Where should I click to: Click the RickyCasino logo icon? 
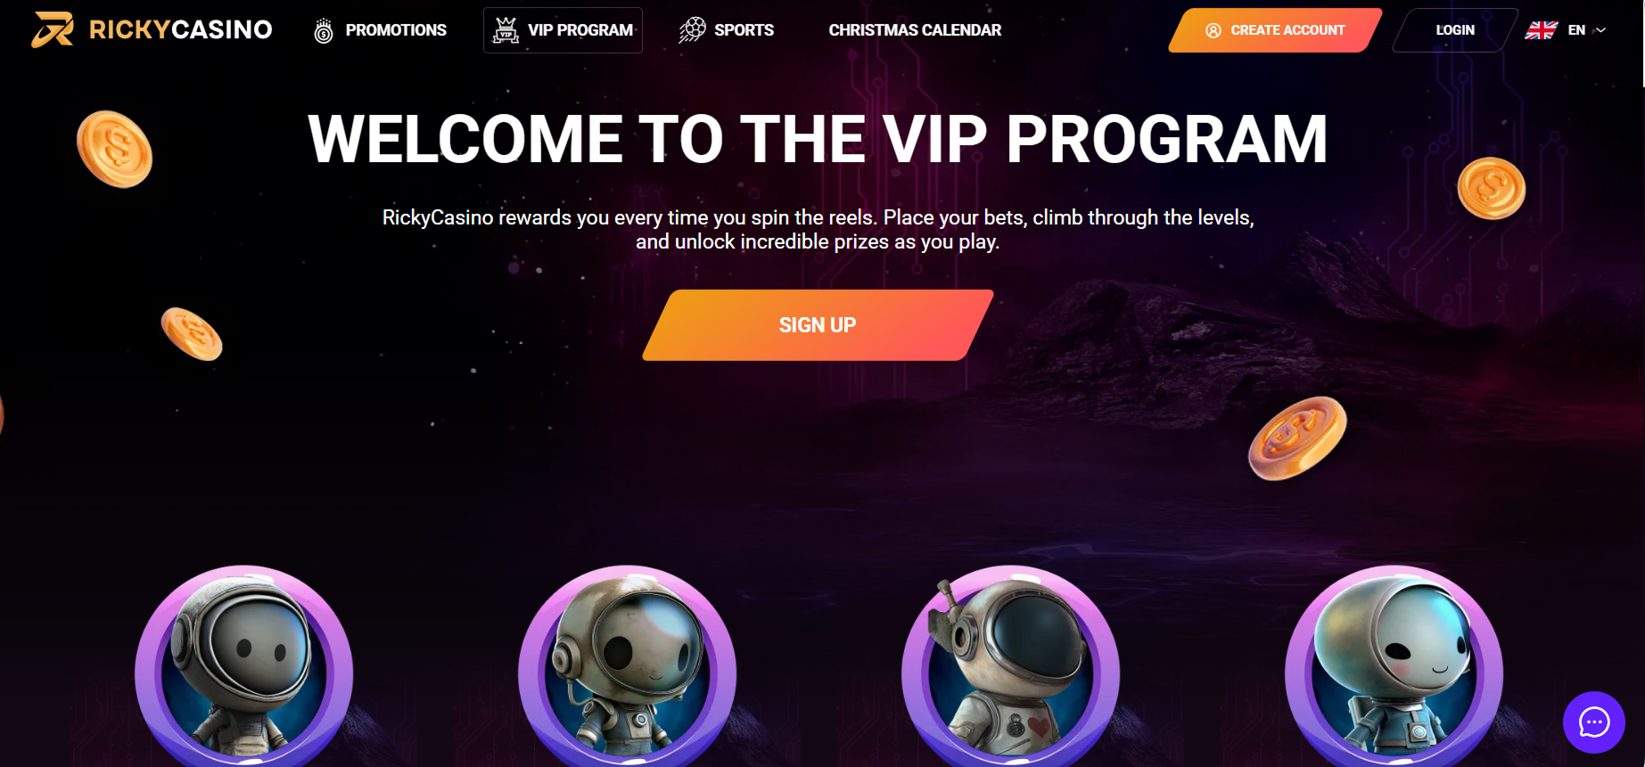pos(53,29)
